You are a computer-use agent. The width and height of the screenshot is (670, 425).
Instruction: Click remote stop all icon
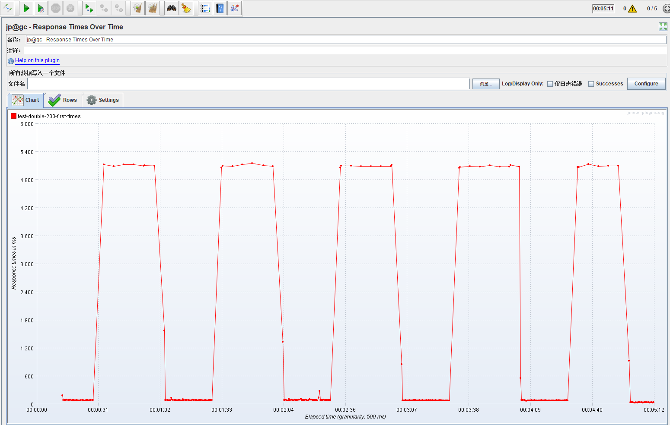click(104, 8)
